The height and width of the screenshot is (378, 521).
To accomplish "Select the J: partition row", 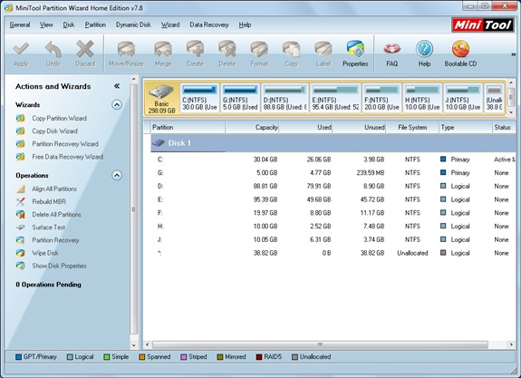I will 333,239.
